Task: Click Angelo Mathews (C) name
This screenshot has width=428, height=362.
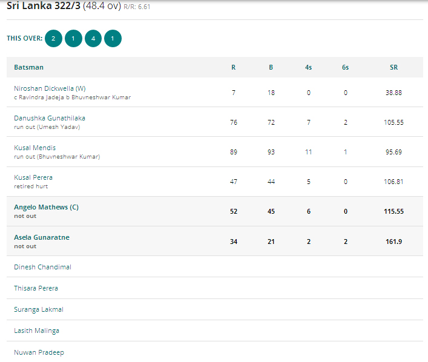Action: (46, 207)
